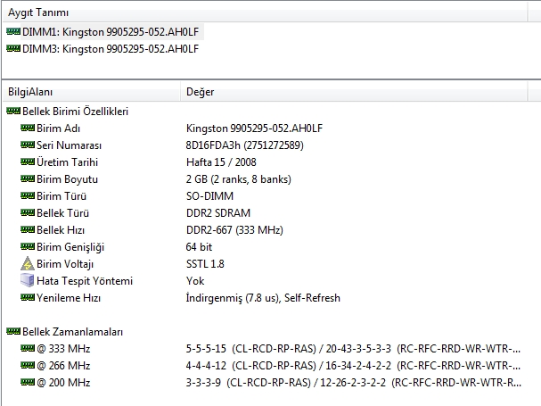Select the Yenileme Hızı field label

click(69, 297)
